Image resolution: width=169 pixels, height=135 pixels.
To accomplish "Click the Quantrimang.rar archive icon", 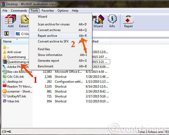I will pos(4,62).
